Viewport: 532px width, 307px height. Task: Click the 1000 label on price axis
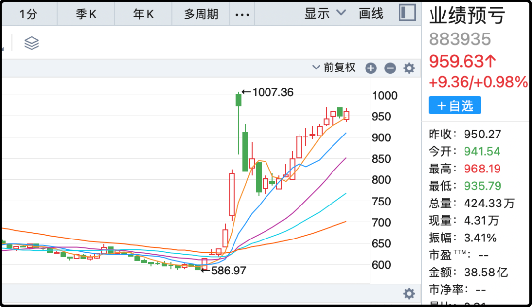(x=385, y=96)
